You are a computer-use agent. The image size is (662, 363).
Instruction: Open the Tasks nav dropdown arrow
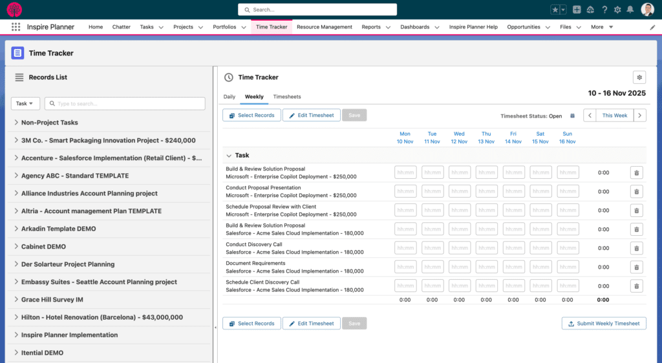point(161,27)
